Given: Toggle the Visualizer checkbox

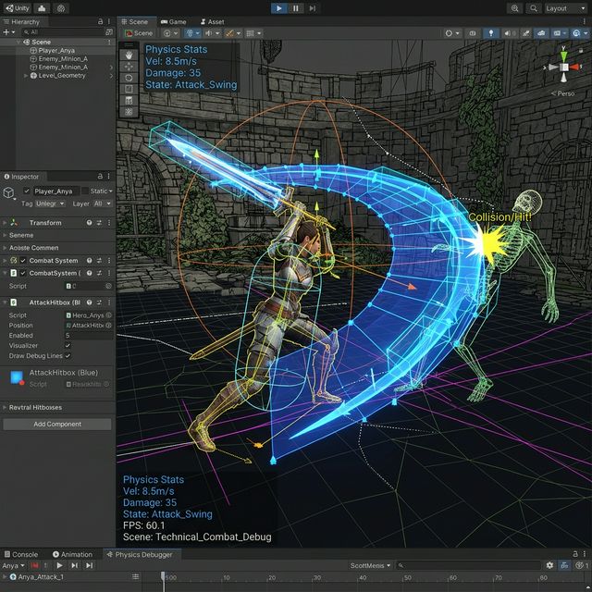Looking at the screenshot, I should (x=68, y=345).
